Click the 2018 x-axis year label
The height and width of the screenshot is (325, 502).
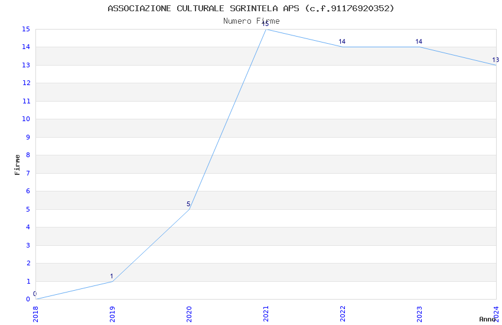pos(35,314)
